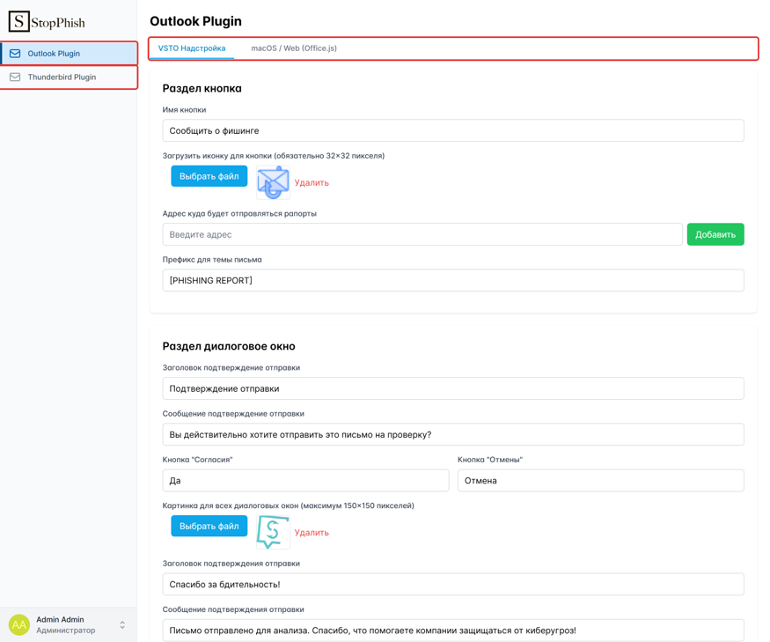Click the Спасибо за бдительность! field
Screen dimensions: 770x642
point(453,584)
